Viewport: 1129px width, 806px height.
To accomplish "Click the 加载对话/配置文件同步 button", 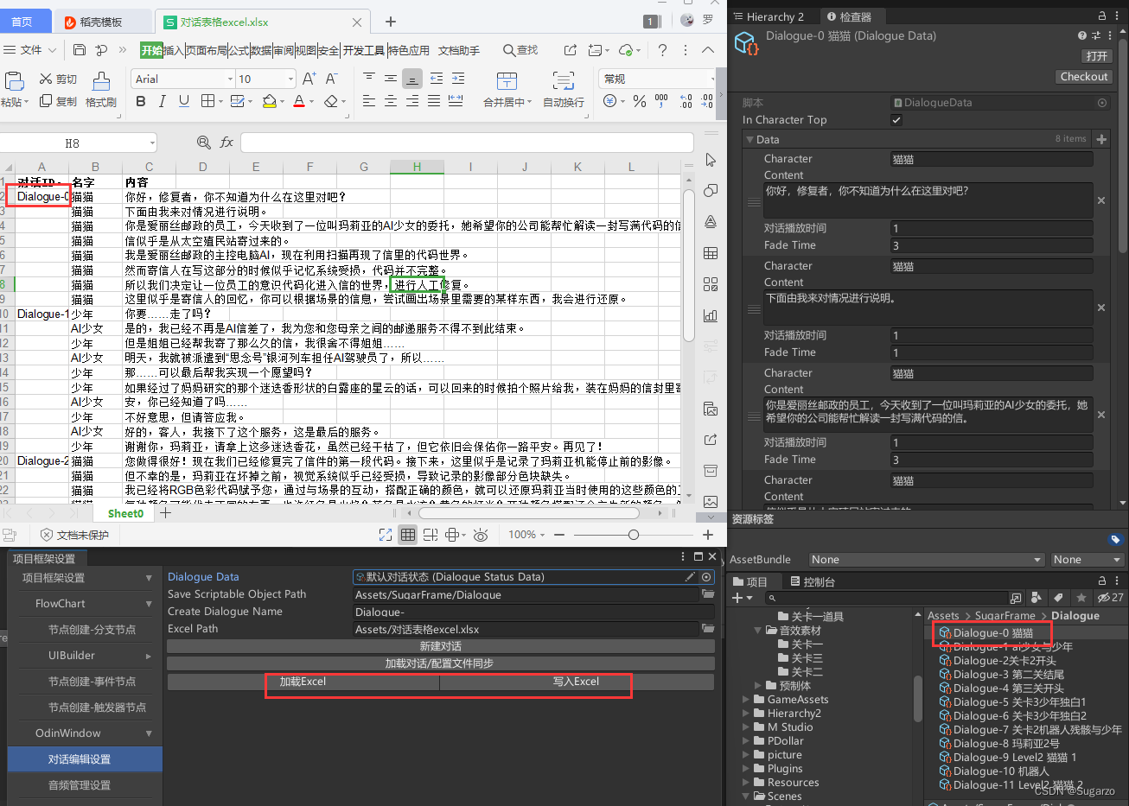I will 441,663.
